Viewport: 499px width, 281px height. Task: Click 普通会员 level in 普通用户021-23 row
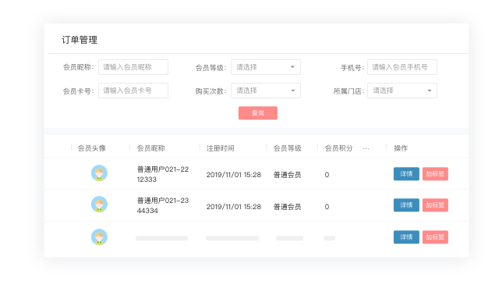click(x=288, y=207)
